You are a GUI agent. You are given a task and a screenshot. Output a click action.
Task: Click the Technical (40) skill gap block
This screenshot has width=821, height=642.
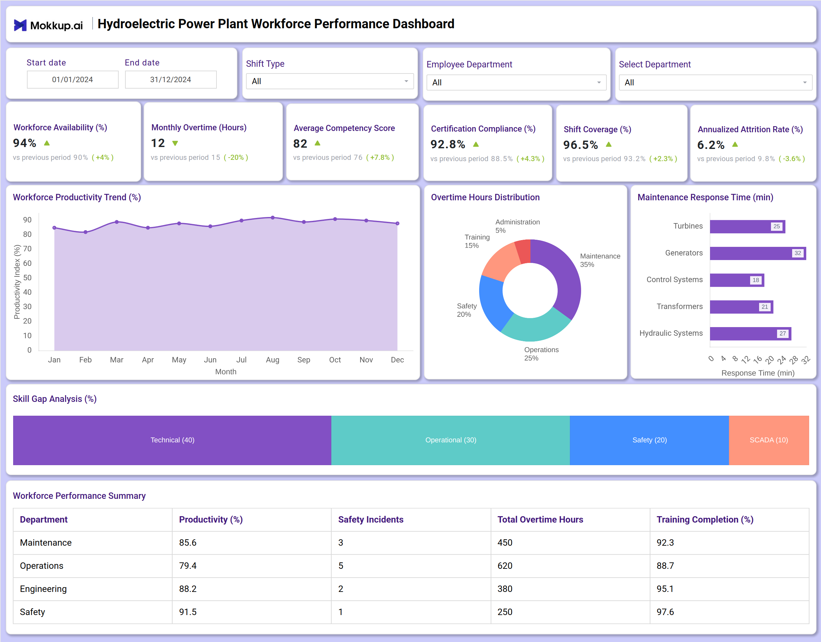172,440
